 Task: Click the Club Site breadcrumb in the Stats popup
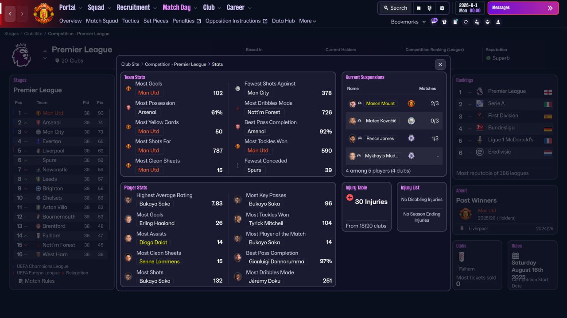coord(130,64)
